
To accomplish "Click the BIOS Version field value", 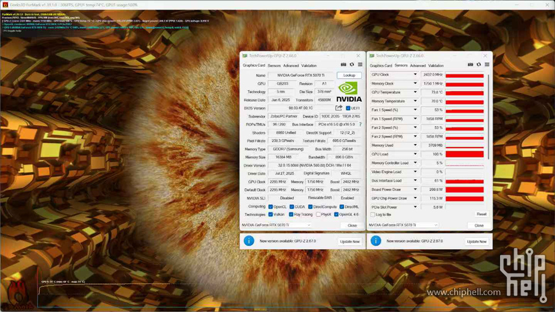I will (301, 108).
